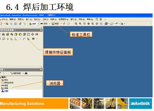The image size is (154, 111).
Task: Open the 工具 (Tools) menu
Action: pos(45,19)
